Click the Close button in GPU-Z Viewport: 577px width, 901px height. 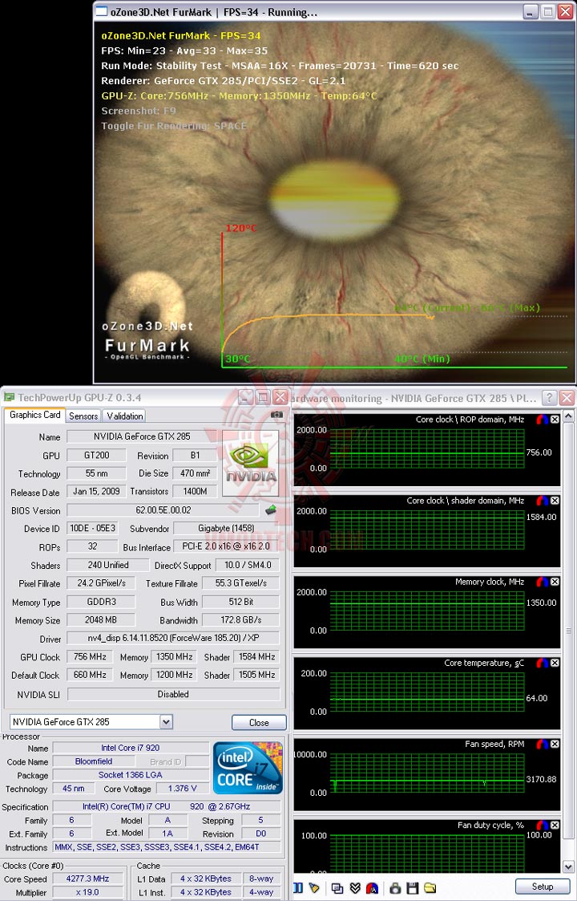[259, 722]
